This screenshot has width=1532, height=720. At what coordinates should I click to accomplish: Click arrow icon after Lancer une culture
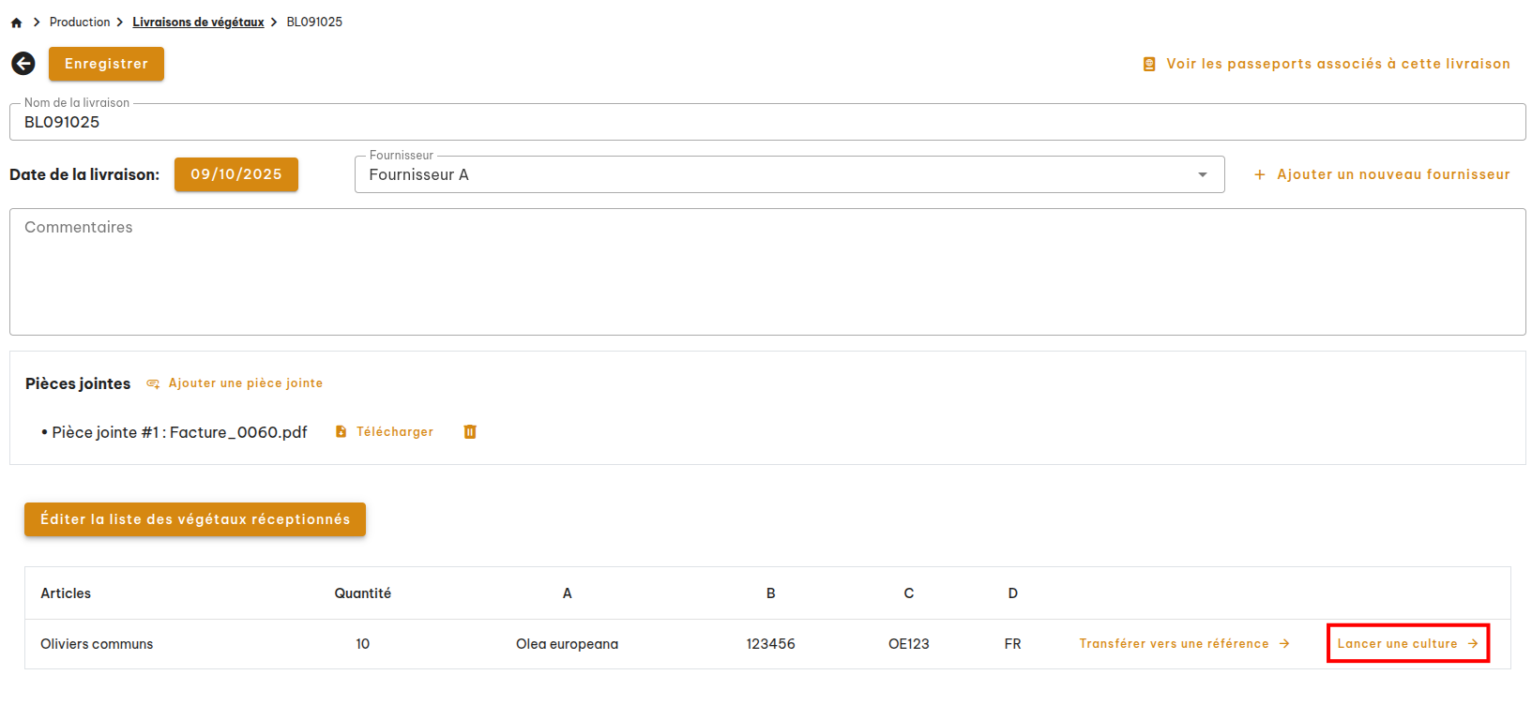[x=1473, y=643]
